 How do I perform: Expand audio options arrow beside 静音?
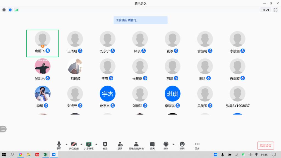point(66,144)
